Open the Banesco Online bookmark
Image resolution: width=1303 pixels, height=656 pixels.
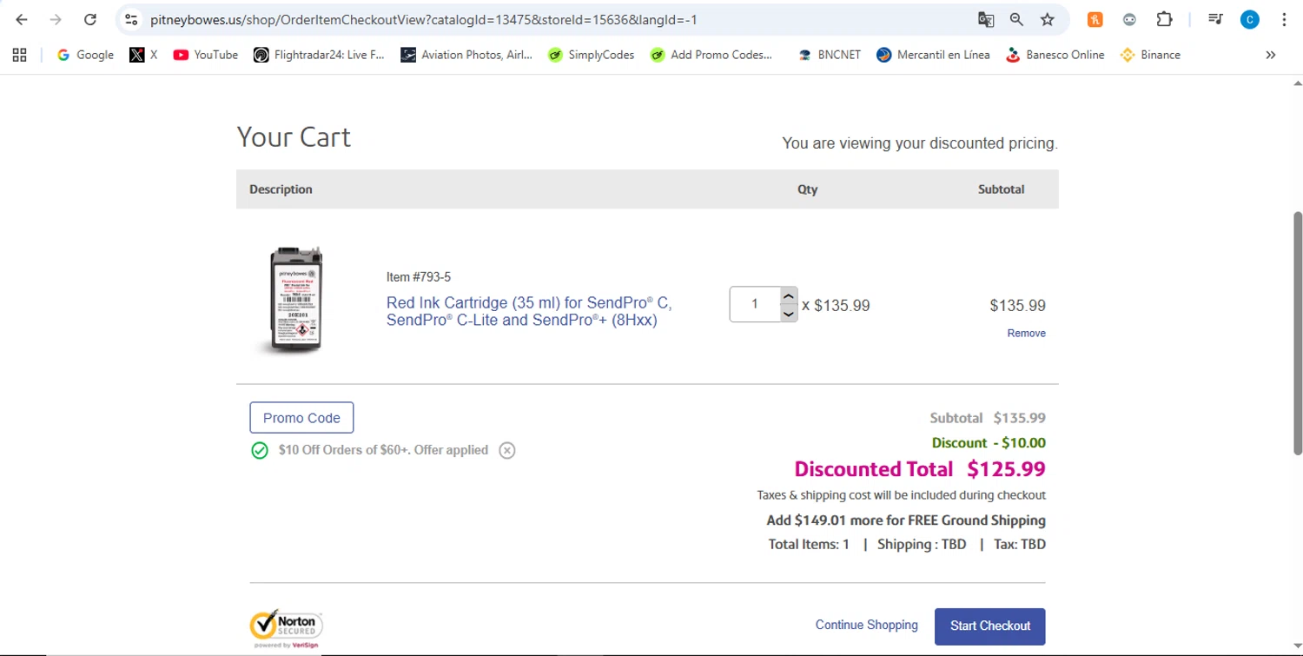tap(1055, 55)
